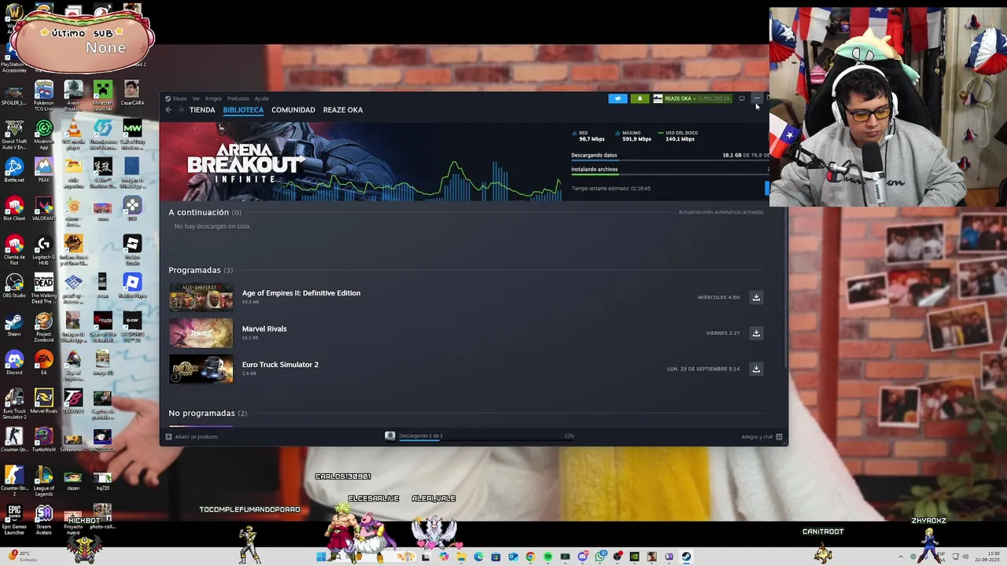The image size is (1007, 566).
Task: Open the Ver menu in Steam
Action: [x=196, y=98]
